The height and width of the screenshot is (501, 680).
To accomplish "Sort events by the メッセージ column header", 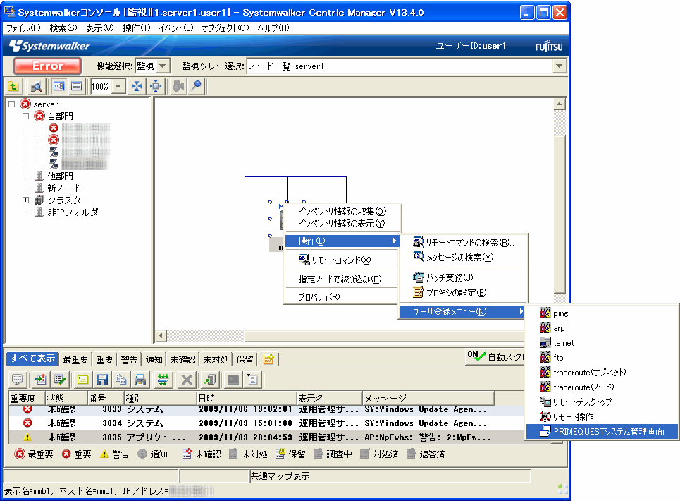I will 428,398.
